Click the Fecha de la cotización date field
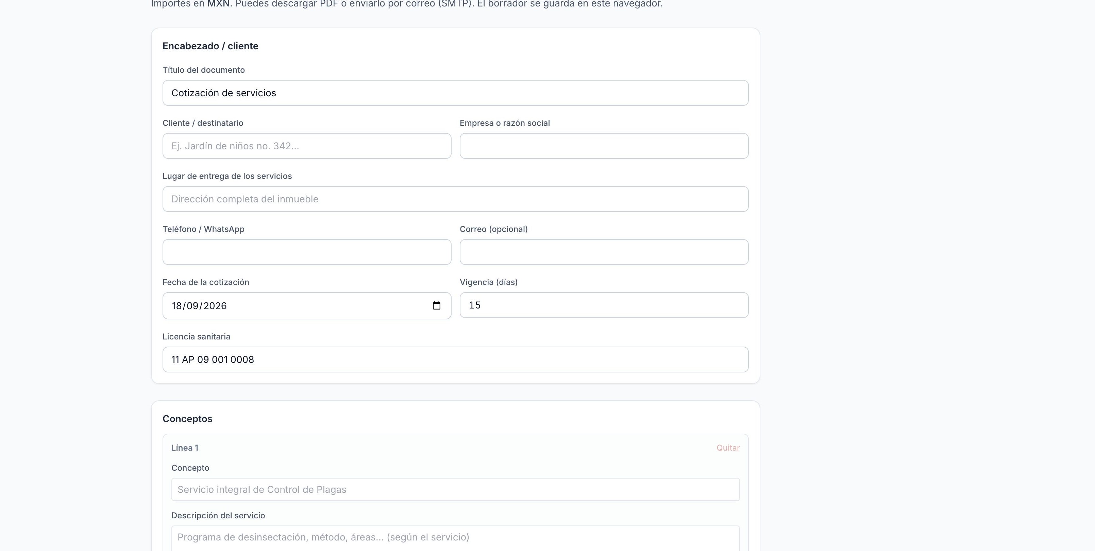 tap(306, 306)
